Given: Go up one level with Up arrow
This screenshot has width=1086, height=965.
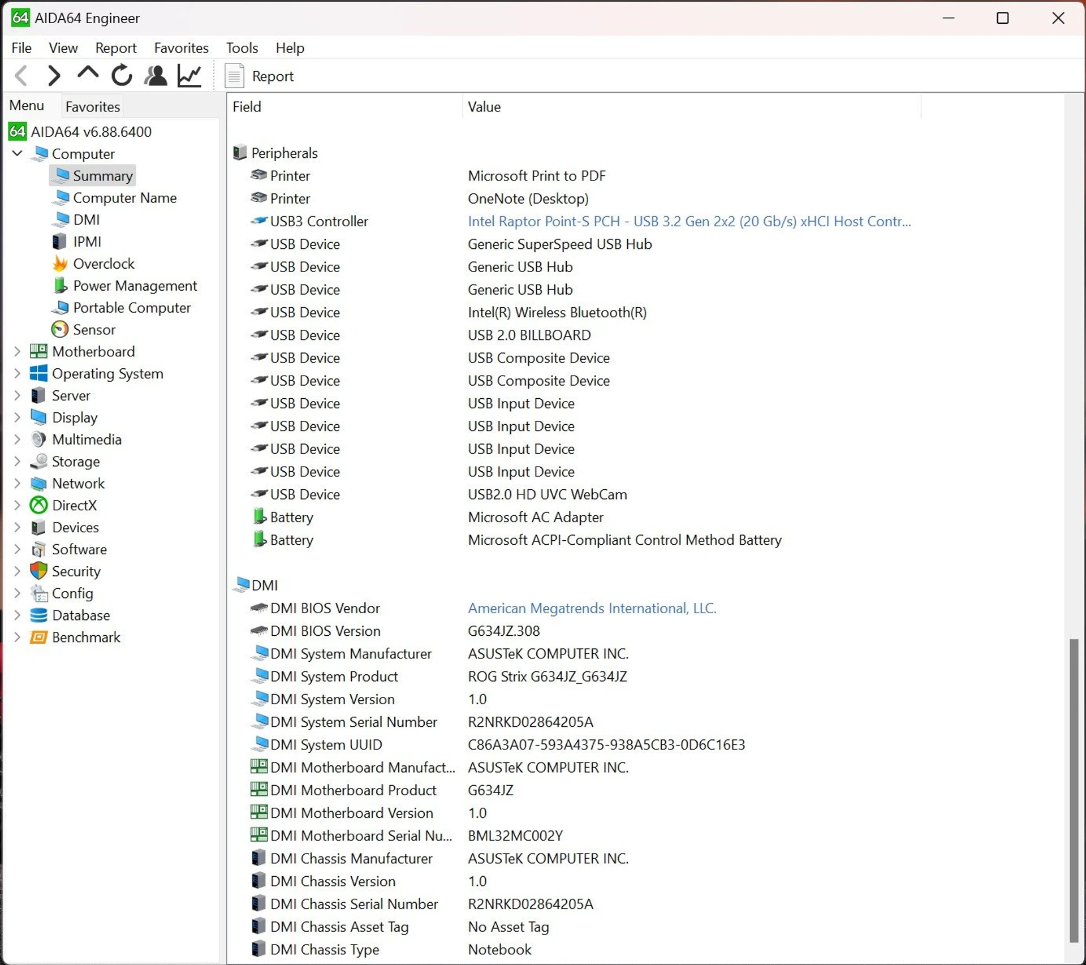Looking at the screenshot, I should [x=88, y=74].
